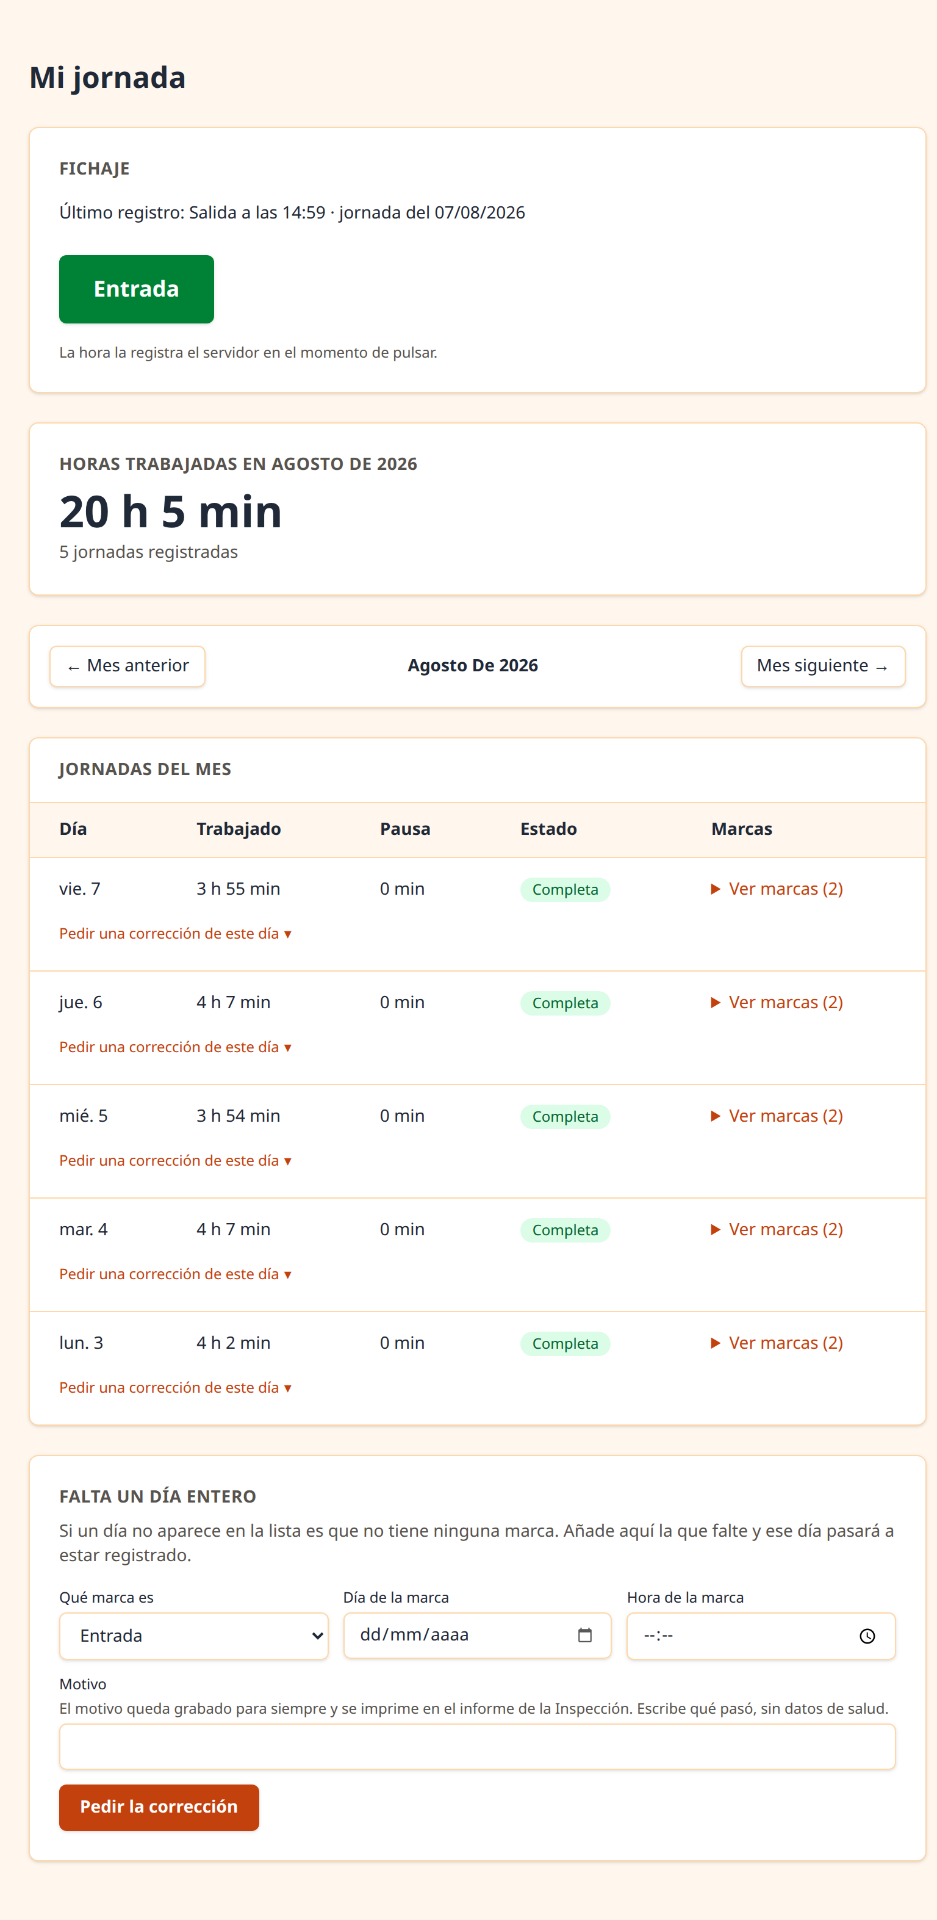Open correction request for lun. 3

(176, 1387)
